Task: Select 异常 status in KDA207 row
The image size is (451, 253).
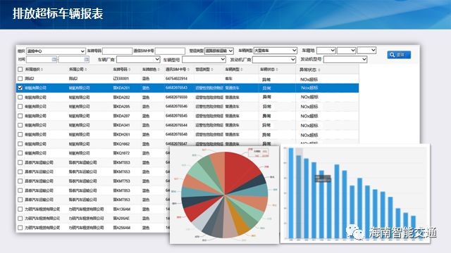Action: click(266, 116)
